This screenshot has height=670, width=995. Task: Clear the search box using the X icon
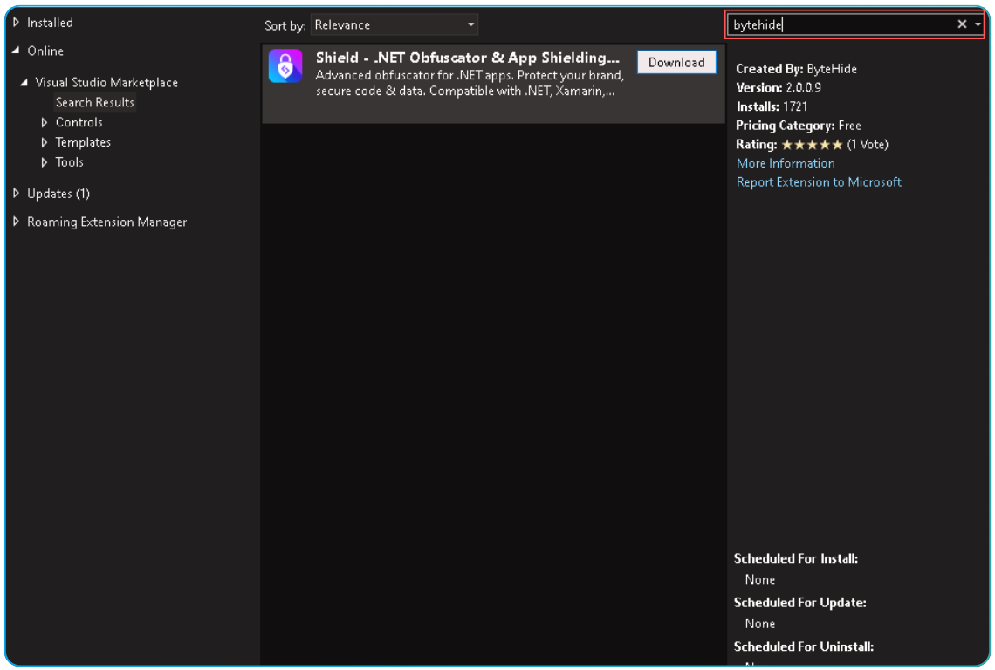tap(962, 24)
